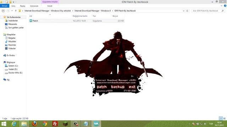Open the Sistem (C:) drive
The width and height of the screenshot is (227, 127).
pos(13,66)
